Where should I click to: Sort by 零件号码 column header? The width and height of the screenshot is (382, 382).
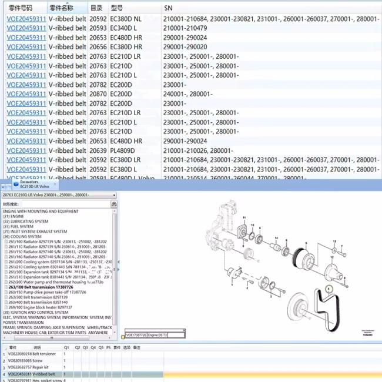pos(21,8)
